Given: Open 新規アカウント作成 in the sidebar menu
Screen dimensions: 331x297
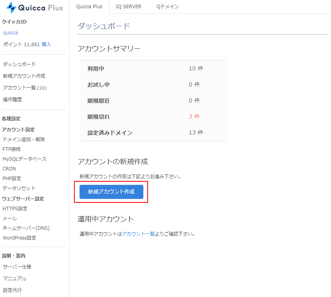Looking at the screenshot, I should pyautogui.click(x=24, y=76).
